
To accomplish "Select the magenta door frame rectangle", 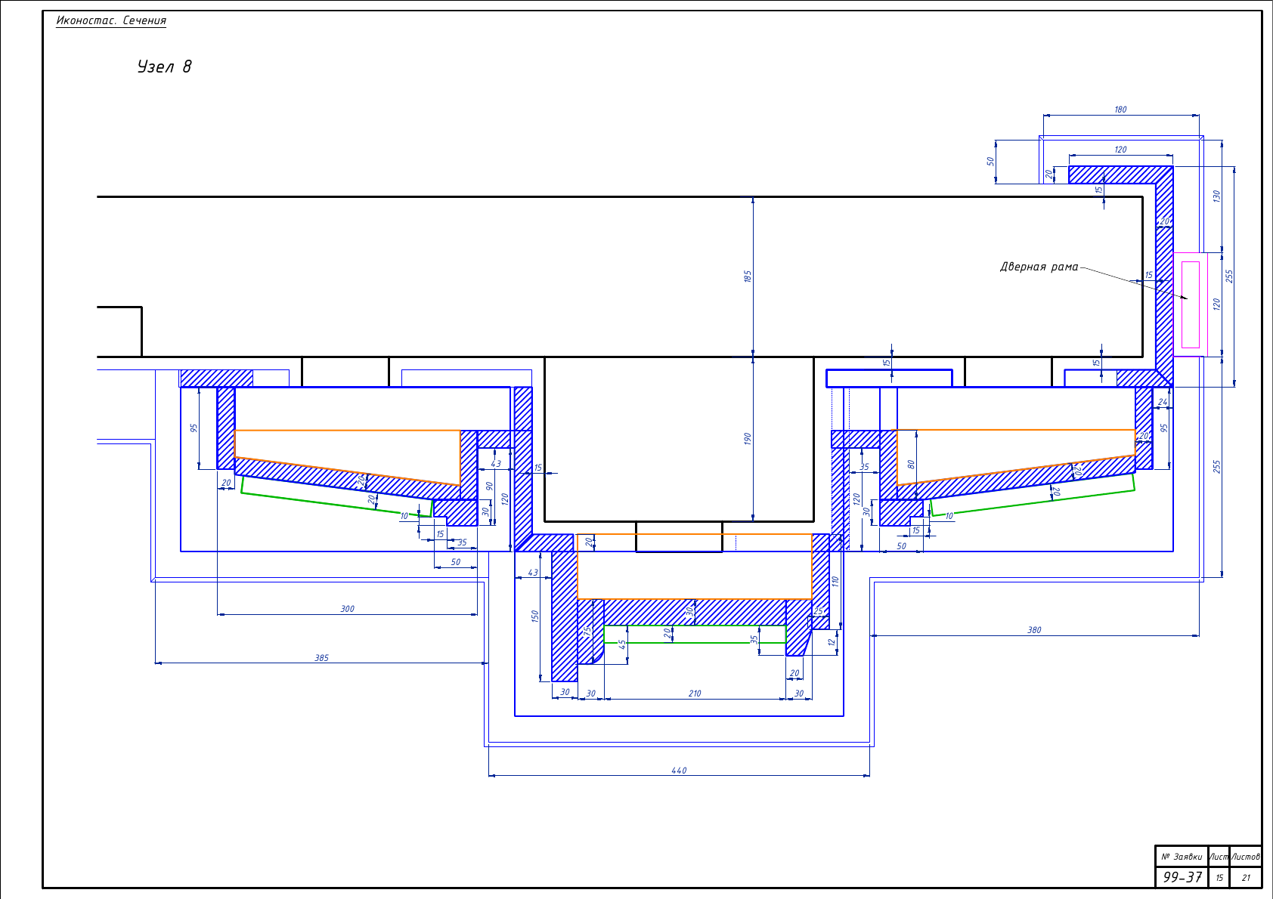I will click(1190, 304).
